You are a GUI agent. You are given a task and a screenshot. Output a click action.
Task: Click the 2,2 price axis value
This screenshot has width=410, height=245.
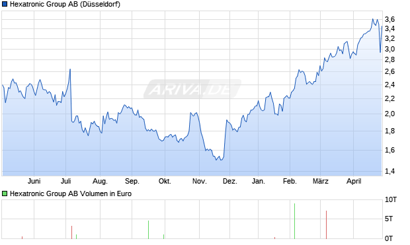[389, 99]
